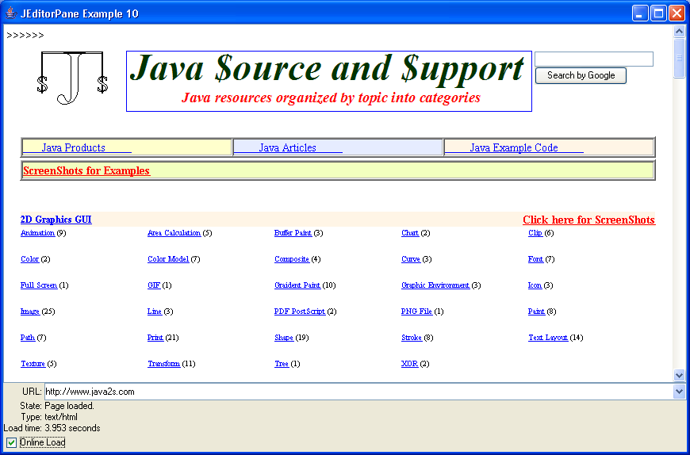690x455 pixels.
Task: Click the vertical scrollbar up arrow
Action: pos(679,32)
